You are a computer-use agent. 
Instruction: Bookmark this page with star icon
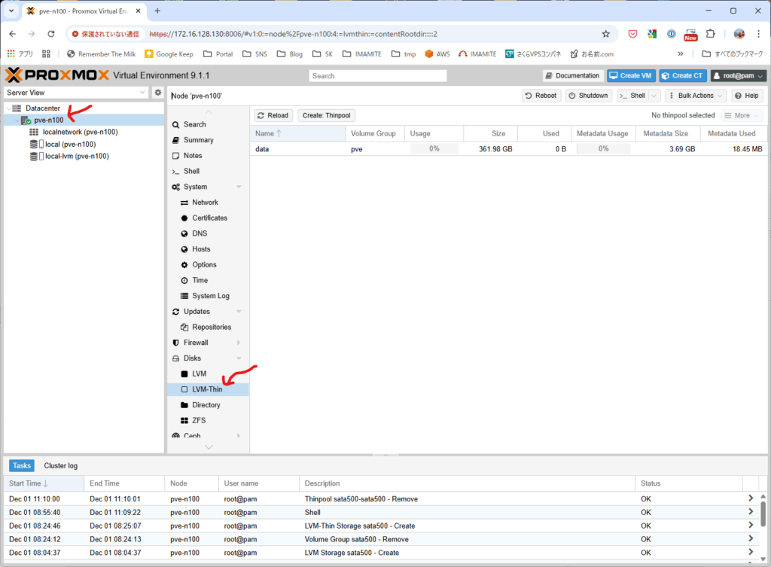click(x=605, y=34)
